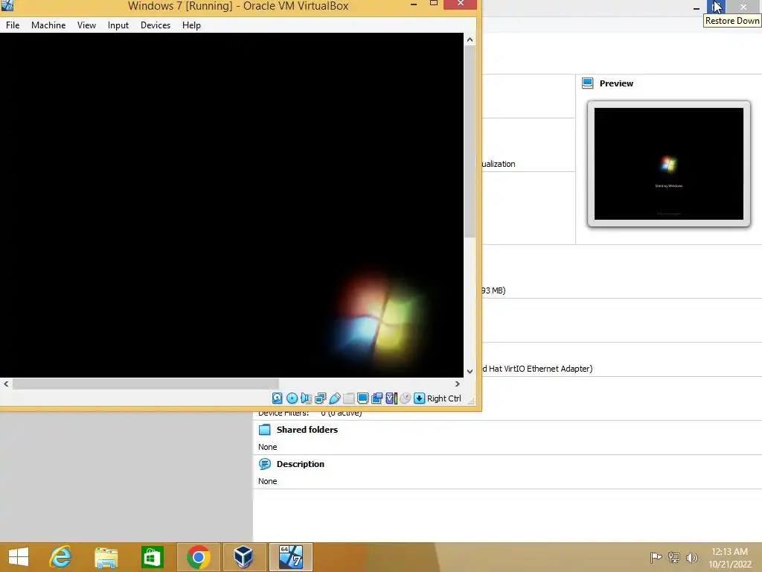
Task: Switch to VirtualBox Manager taskbar icon
Action: click(244, 557)
